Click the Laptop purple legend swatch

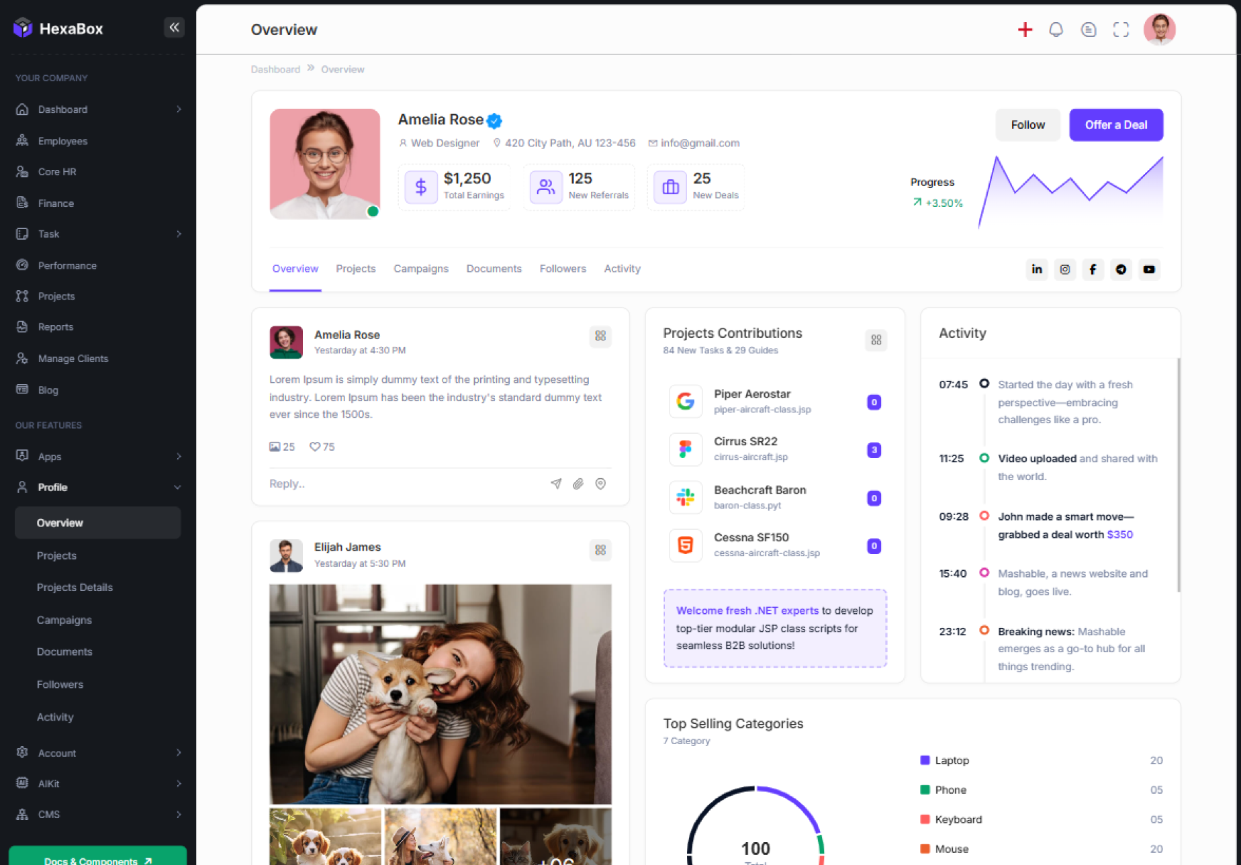coord(925,760)
